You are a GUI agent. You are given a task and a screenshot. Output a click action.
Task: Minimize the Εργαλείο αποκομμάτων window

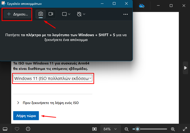(x=102, y=4)
